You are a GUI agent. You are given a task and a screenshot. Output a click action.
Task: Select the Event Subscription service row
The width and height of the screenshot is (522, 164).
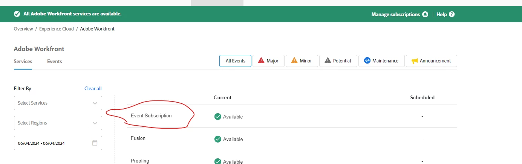(x=292, y=116)
